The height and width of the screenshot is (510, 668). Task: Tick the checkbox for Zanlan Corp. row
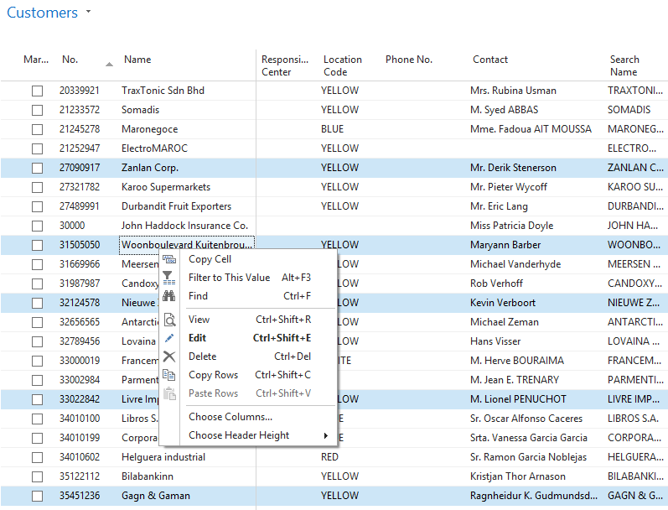37,168
